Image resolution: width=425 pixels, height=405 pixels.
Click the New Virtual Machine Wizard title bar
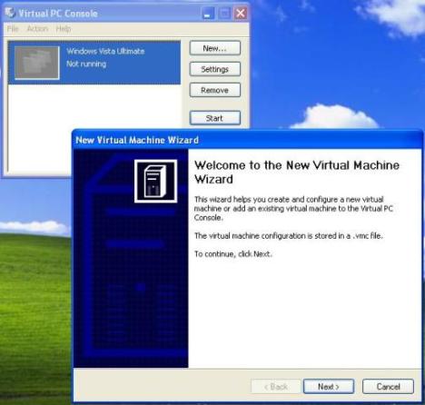tap(247, 140)
